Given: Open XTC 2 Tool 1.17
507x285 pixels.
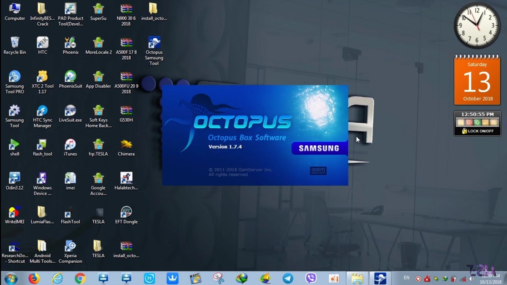Looking at the screenshot, I should pos(43,82).
